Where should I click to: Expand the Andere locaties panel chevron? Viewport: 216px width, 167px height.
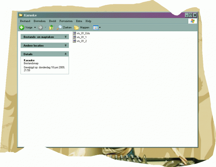[x=66, y=45]
